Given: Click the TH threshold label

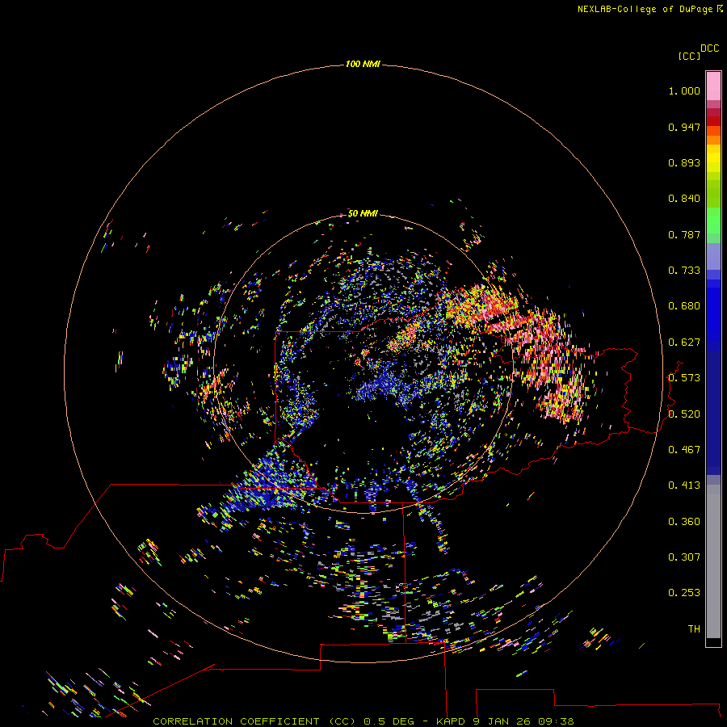Looking at the screenshot, I should (694, 629).
